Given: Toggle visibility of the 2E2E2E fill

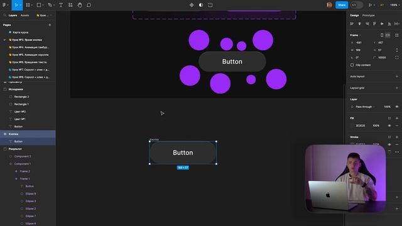Looking at the screenshot, I should pos(389,126).
